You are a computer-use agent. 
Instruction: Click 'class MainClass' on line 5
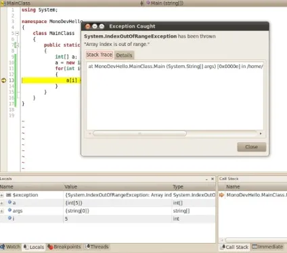[x=53, y=33]
